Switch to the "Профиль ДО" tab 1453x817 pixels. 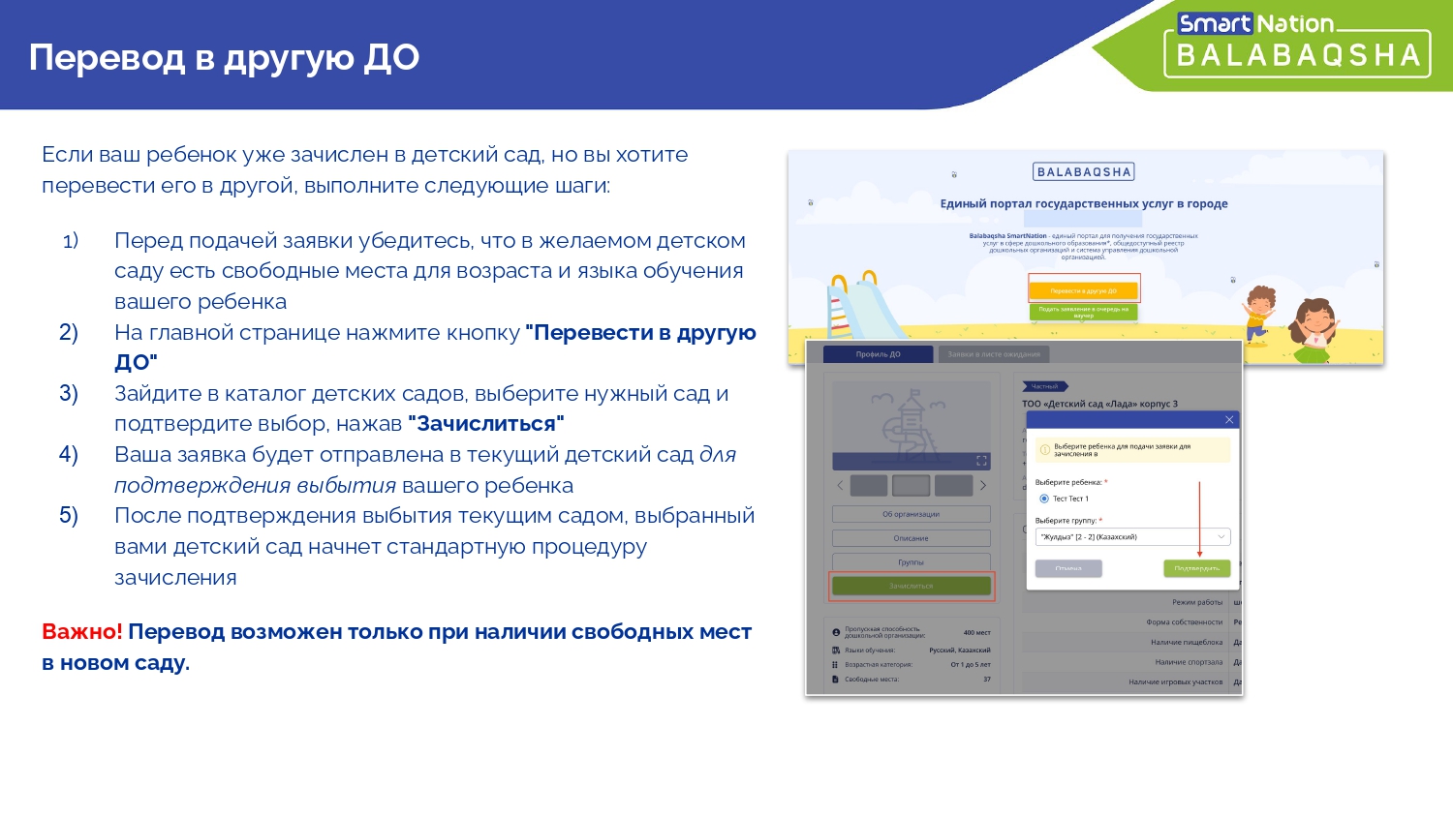coord(878,354)
